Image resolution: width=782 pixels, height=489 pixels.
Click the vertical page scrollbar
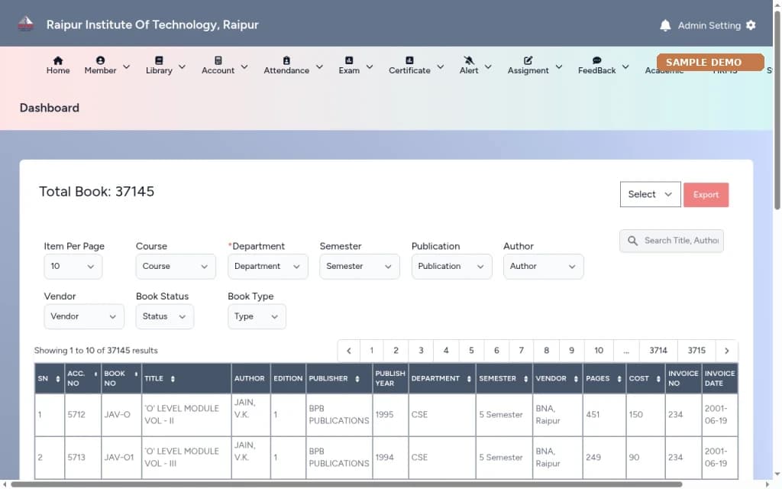point(777,110)
